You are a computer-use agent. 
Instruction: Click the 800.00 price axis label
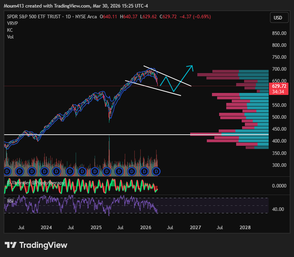[279, 45]
